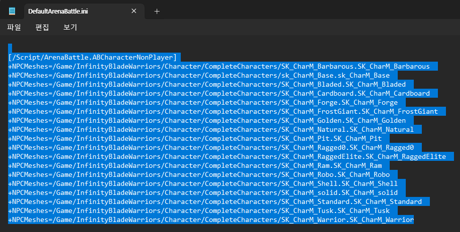The height and width of the screenshot is (232, 460).
Task: Click the SK_CharM_Warrior mesh line
Action: pos(211,220)
